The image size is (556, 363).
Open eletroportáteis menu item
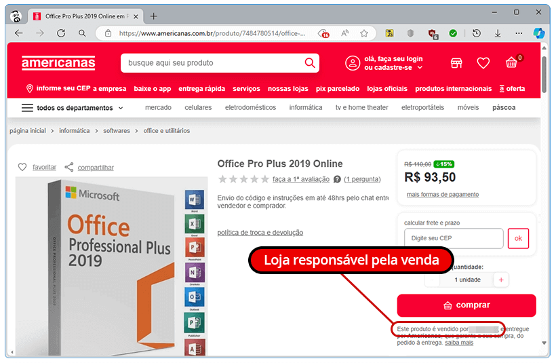coord(422,107)
